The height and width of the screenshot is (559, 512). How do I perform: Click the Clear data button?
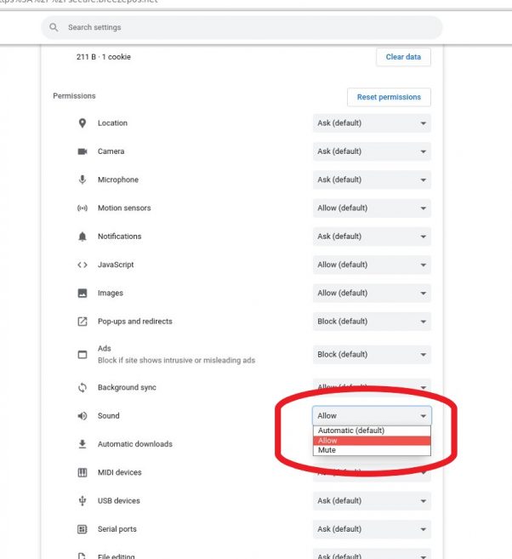coord(403,57)
